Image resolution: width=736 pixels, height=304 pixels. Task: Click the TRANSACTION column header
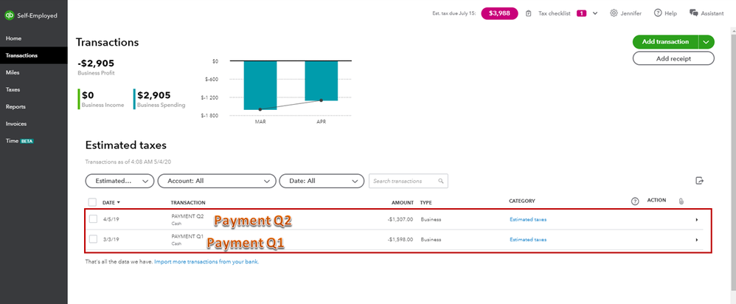(188, 202)
